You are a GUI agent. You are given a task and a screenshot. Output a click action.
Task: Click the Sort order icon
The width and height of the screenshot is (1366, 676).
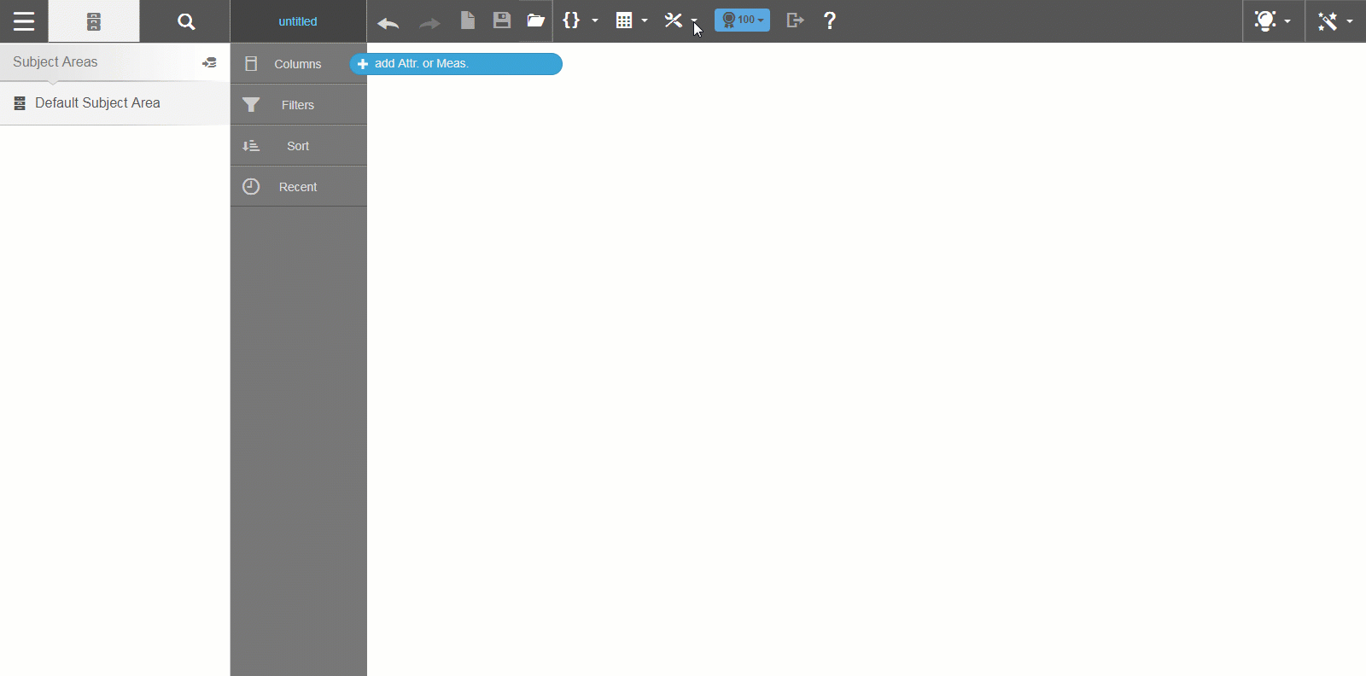251,146
